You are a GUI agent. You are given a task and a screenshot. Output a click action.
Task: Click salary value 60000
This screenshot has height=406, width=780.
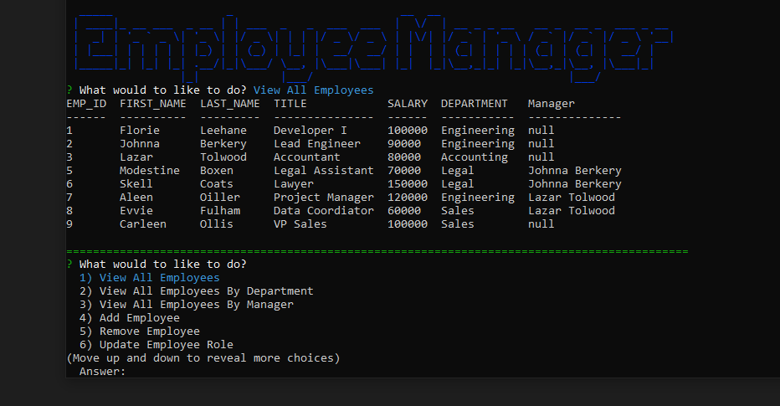point(404,211)
